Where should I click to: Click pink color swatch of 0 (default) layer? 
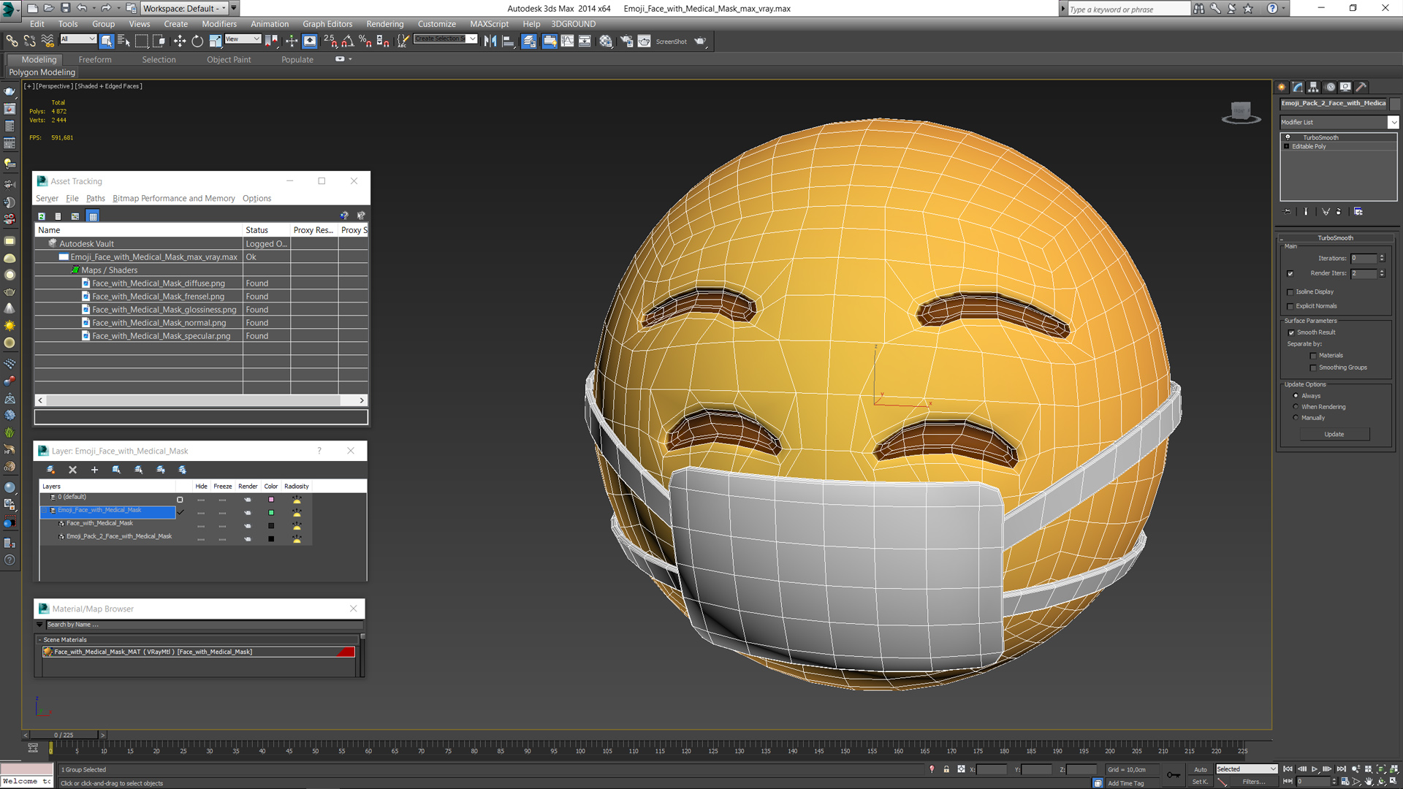[271, 500]
